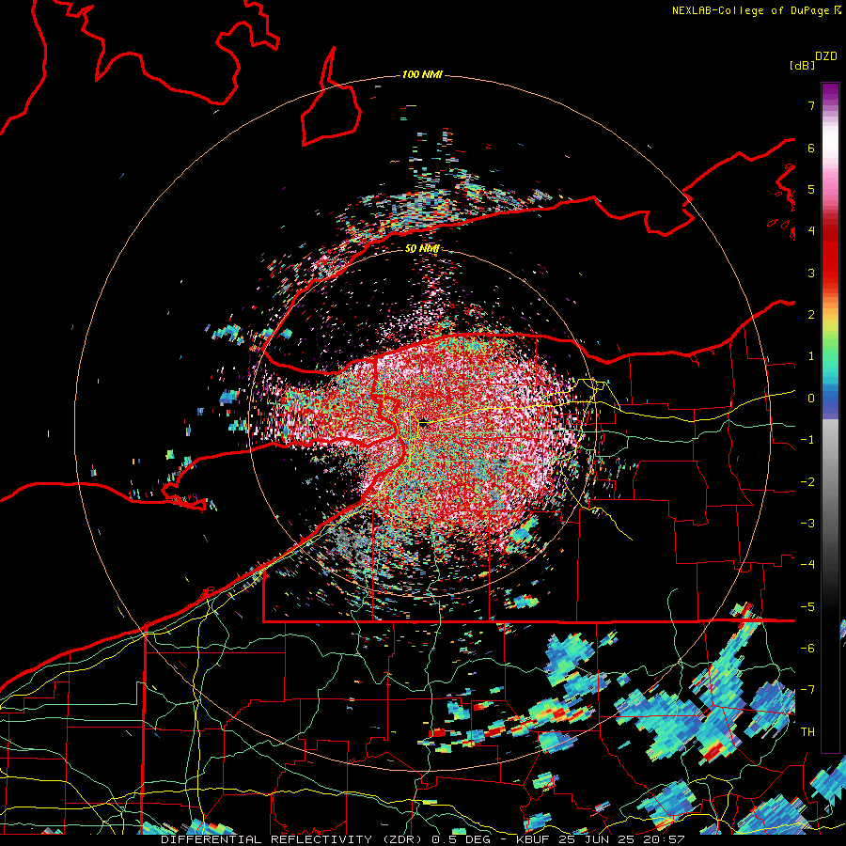Click the NEXLAB-College of DuPage label

[x=756, y=10]
